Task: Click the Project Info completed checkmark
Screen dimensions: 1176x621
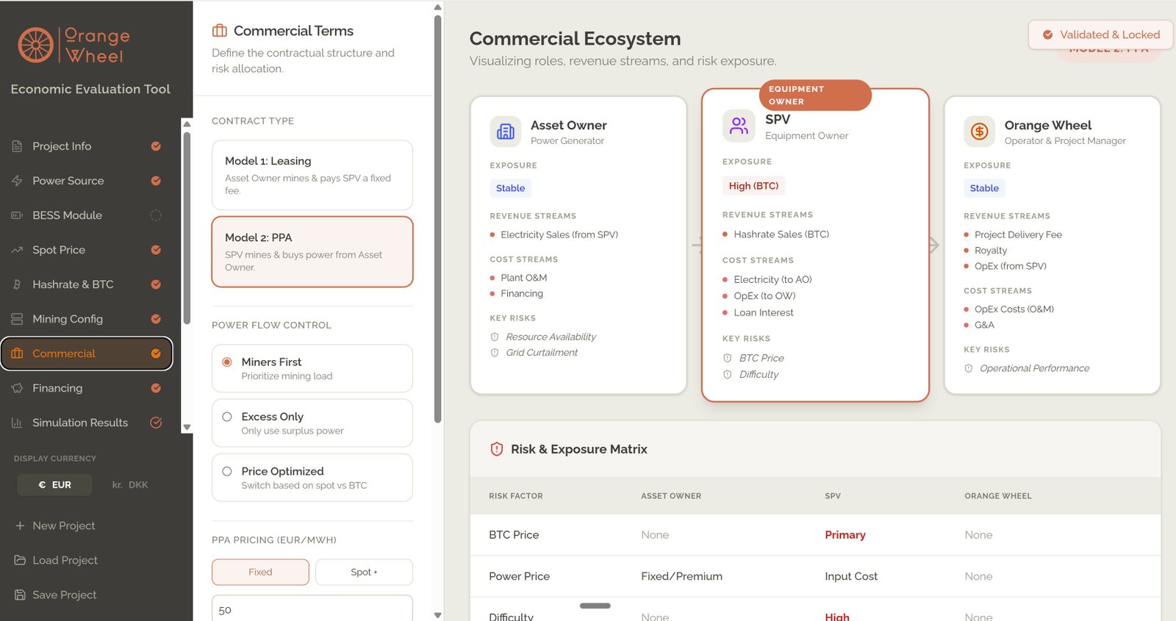Action: tap(156, 146)
